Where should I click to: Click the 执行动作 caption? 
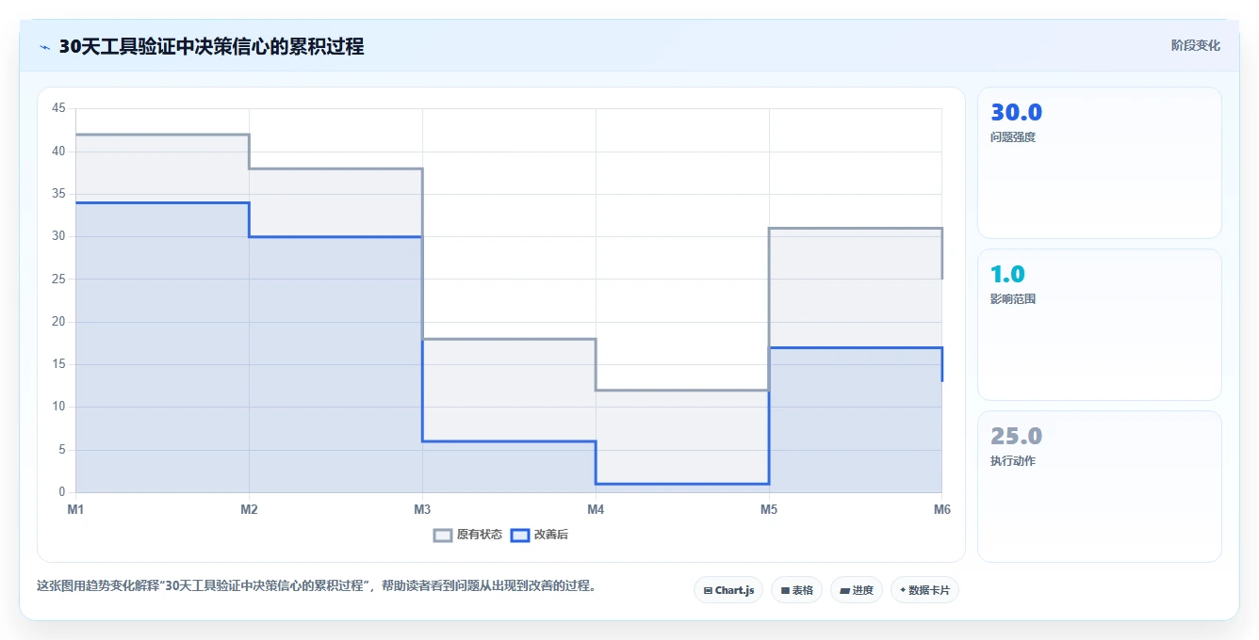point(1013,460)
